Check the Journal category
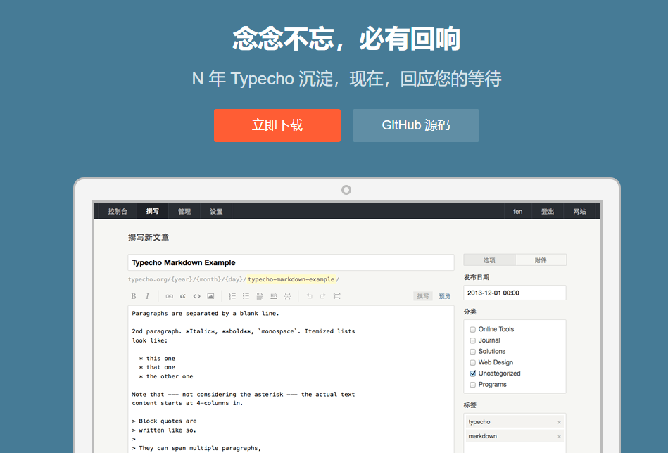The image size is (668, 453). click(x=472, y=340)
